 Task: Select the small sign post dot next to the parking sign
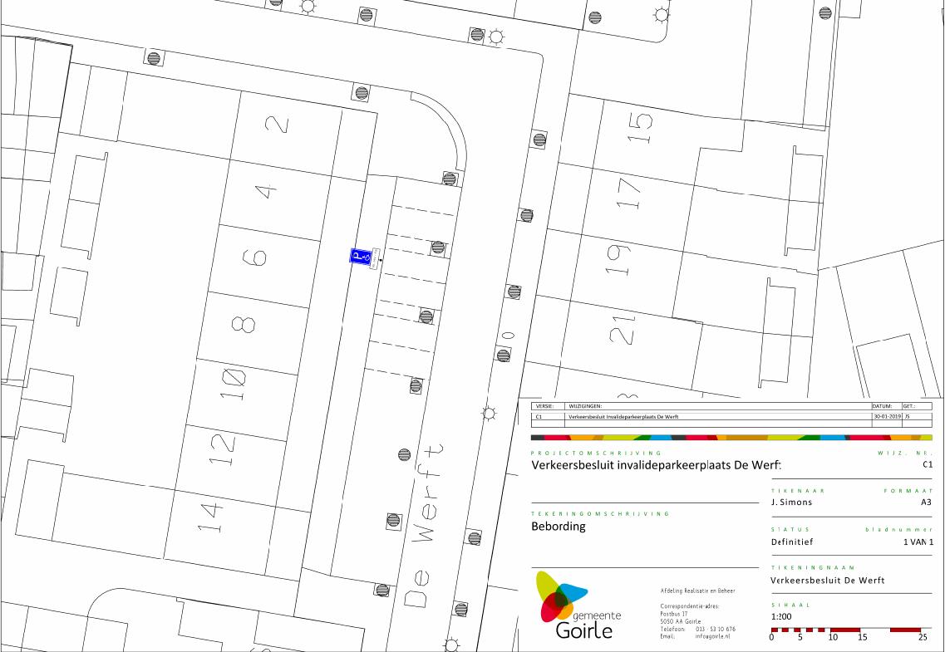(381, 260)
